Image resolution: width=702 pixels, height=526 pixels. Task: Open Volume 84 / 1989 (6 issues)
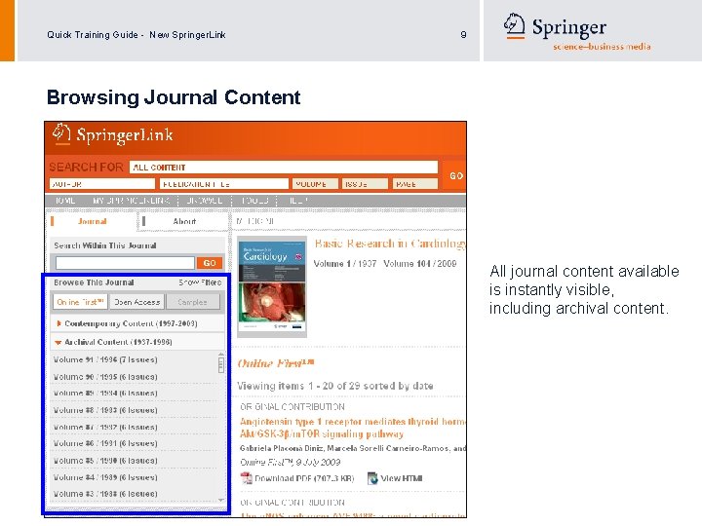coord(105,477)
